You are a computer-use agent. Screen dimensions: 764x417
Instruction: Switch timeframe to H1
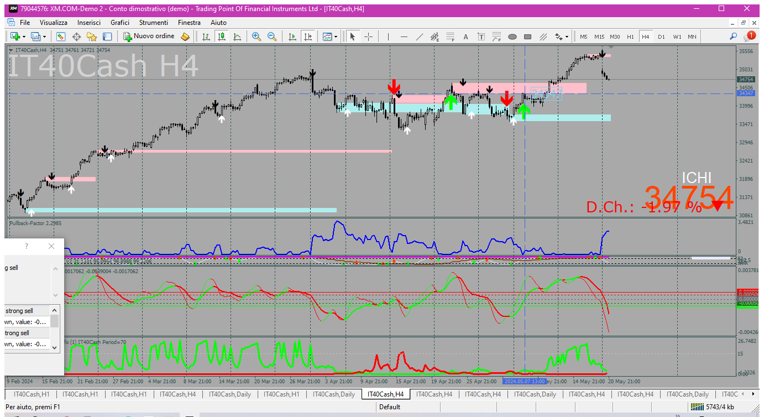(630, 37)
